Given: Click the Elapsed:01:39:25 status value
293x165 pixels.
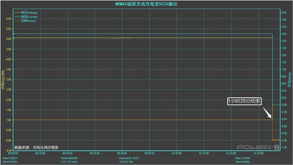Looking at the screenshot, I should click(129, 158).
